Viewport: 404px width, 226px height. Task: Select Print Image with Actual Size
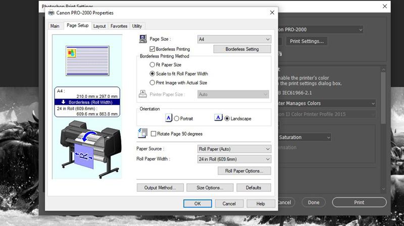point(153,83)
